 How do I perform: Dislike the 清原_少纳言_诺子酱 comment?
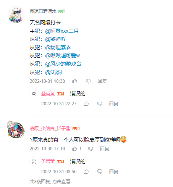pyautogui.click(x=91, y=149)
